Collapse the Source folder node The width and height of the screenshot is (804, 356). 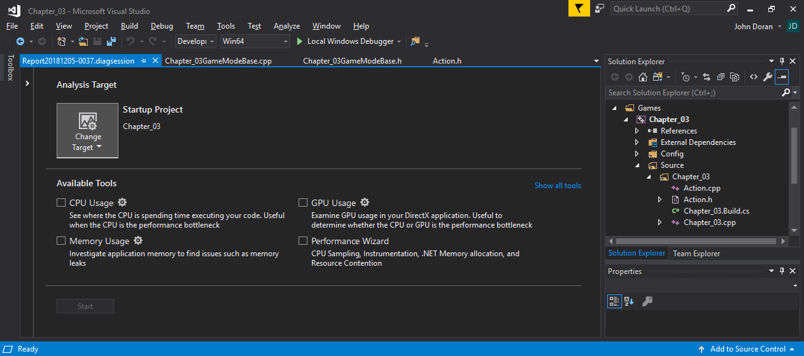637,165
